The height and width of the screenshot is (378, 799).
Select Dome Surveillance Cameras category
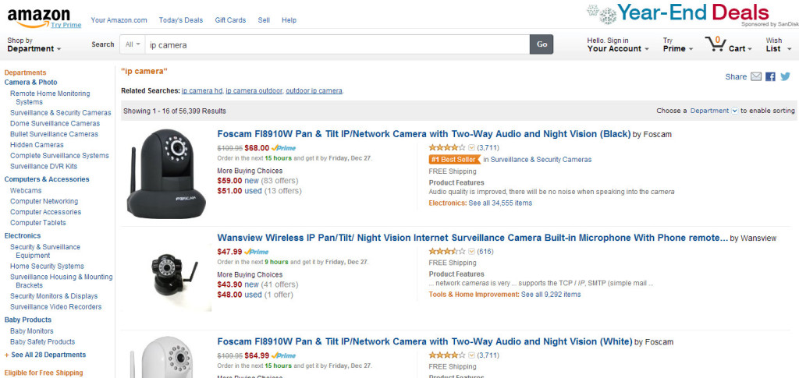[55, 124]
